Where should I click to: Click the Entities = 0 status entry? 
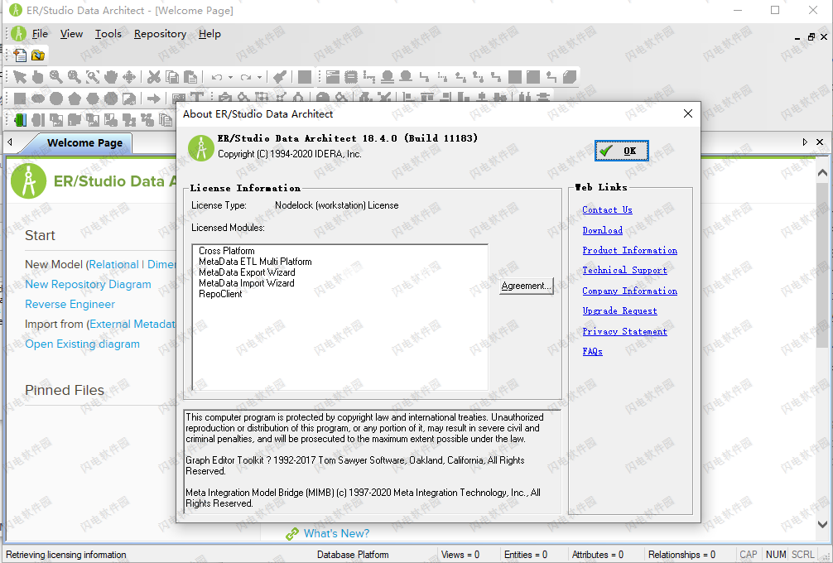pyautogui.click(x=526, y=555)
